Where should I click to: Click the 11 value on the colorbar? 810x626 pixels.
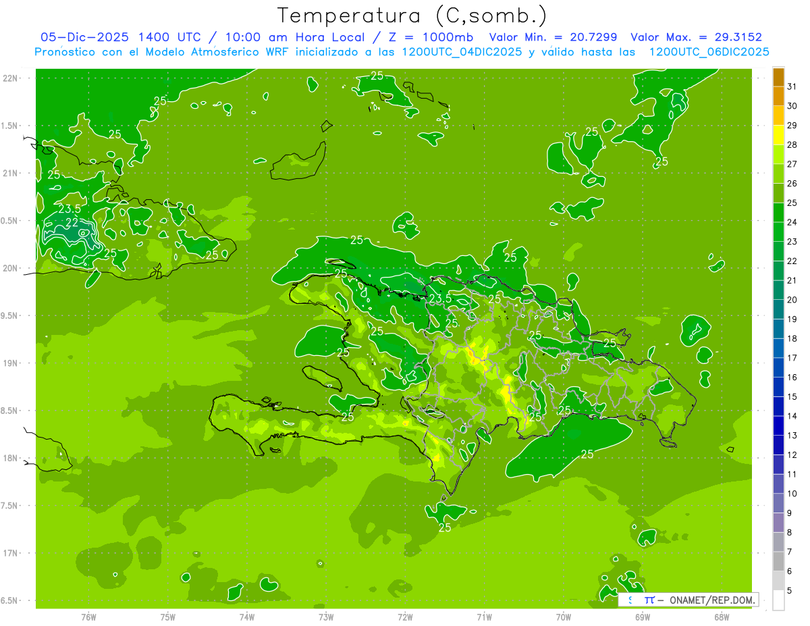[792, 474]
